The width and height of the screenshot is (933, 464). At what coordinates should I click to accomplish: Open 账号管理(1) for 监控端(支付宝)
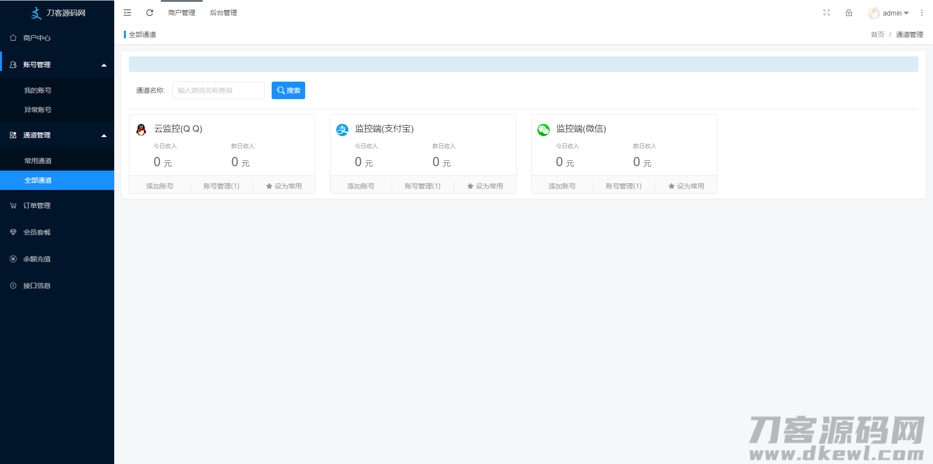(423, 186)
